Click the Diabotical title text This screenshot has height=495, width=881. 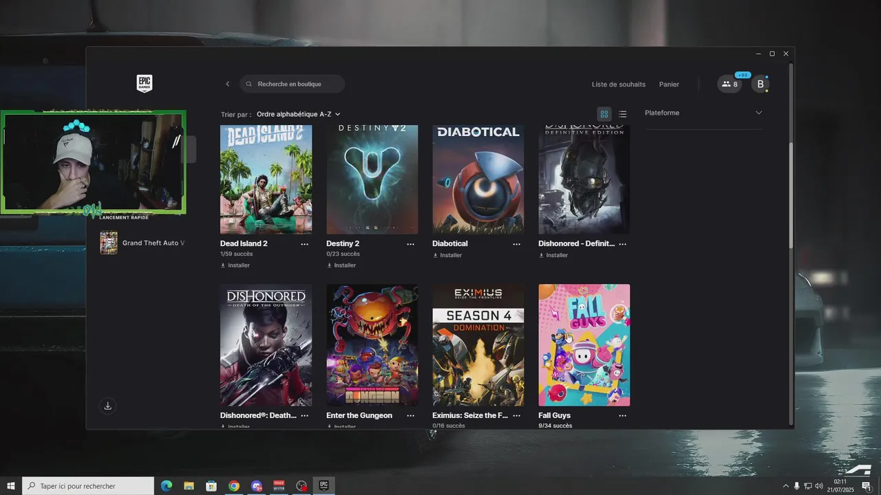(x=450, y=244)
